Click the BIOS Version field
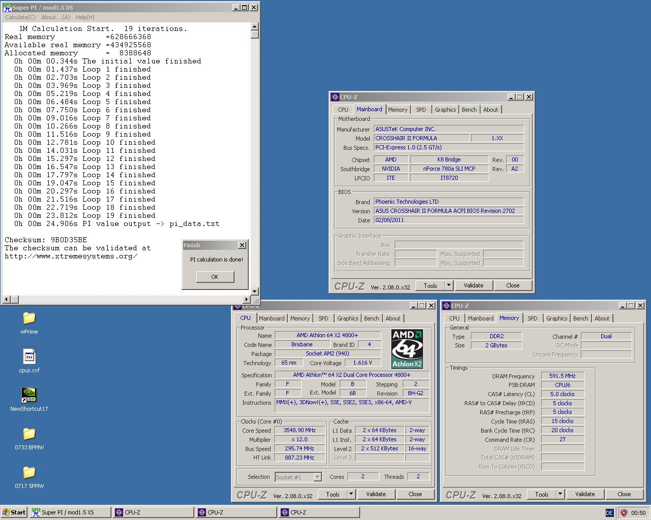The height and width of the screenshot is (520, 651). point(449,211)
